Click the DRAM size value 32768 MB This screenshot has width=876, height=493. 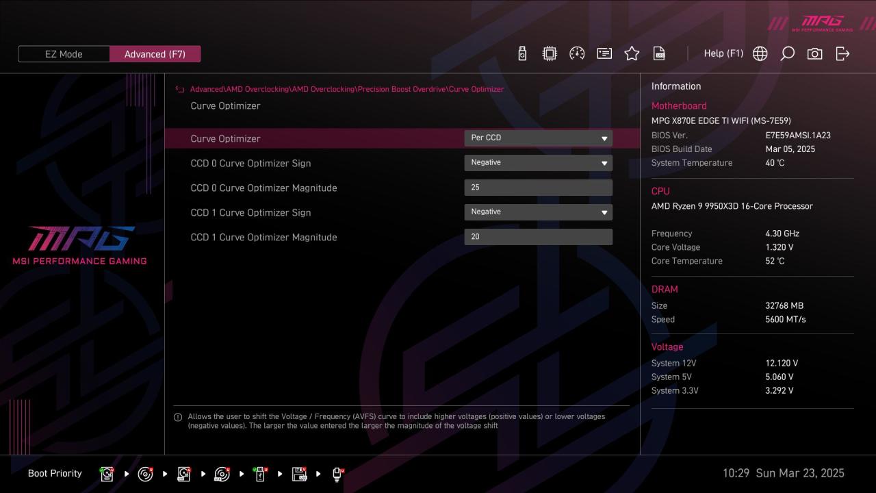click(x=784, y=305)
